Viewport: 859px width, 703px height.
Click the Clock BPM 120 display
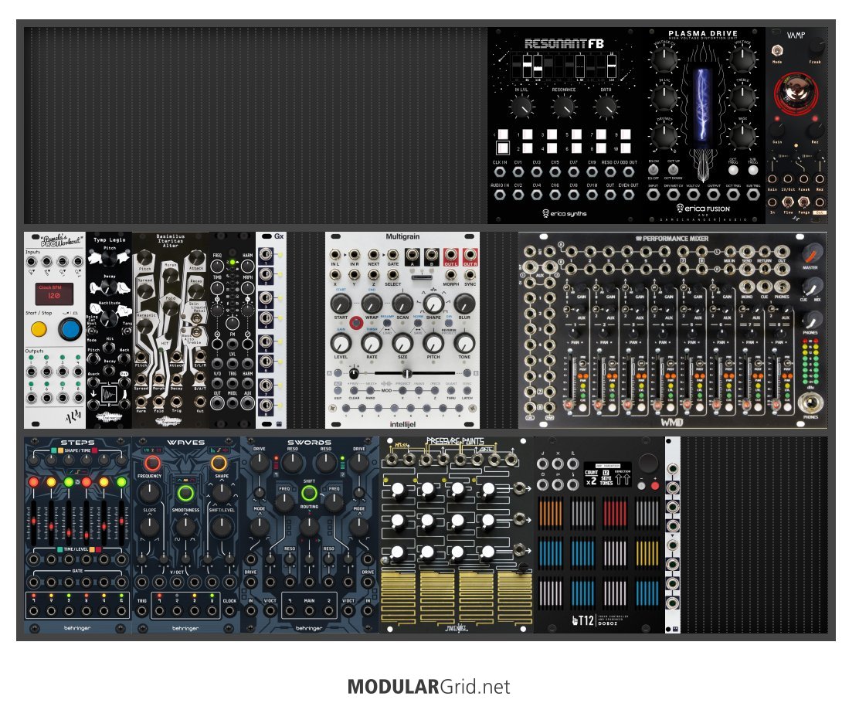click(54, 294)
